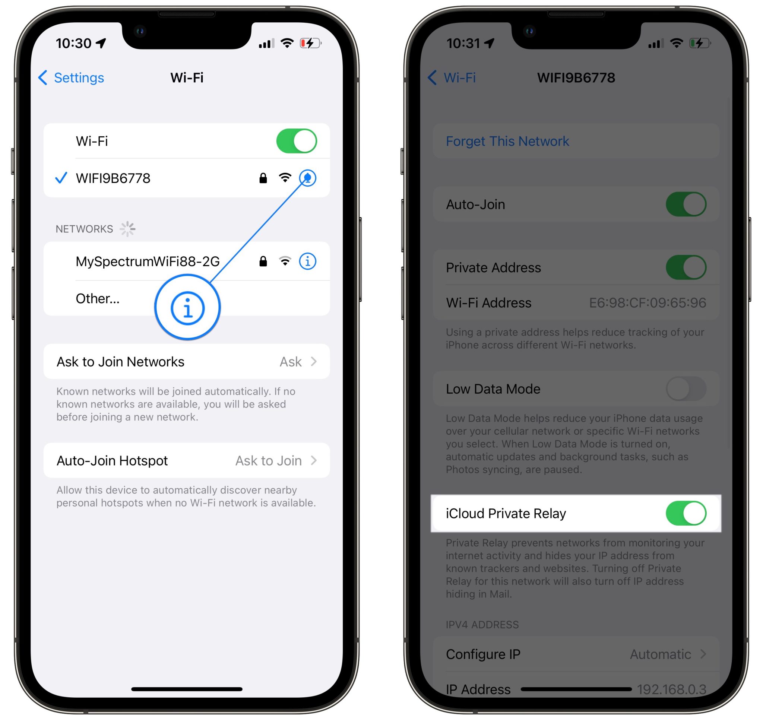This screenshot has height=720, width=763.
Task: Tap the info icon for MySpectrumWiFi88-2G
Action: tap(308, 262)
